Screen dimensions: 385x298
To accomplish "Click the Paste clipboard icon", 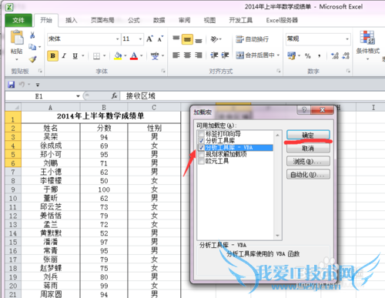I will (x=17, y=38).
